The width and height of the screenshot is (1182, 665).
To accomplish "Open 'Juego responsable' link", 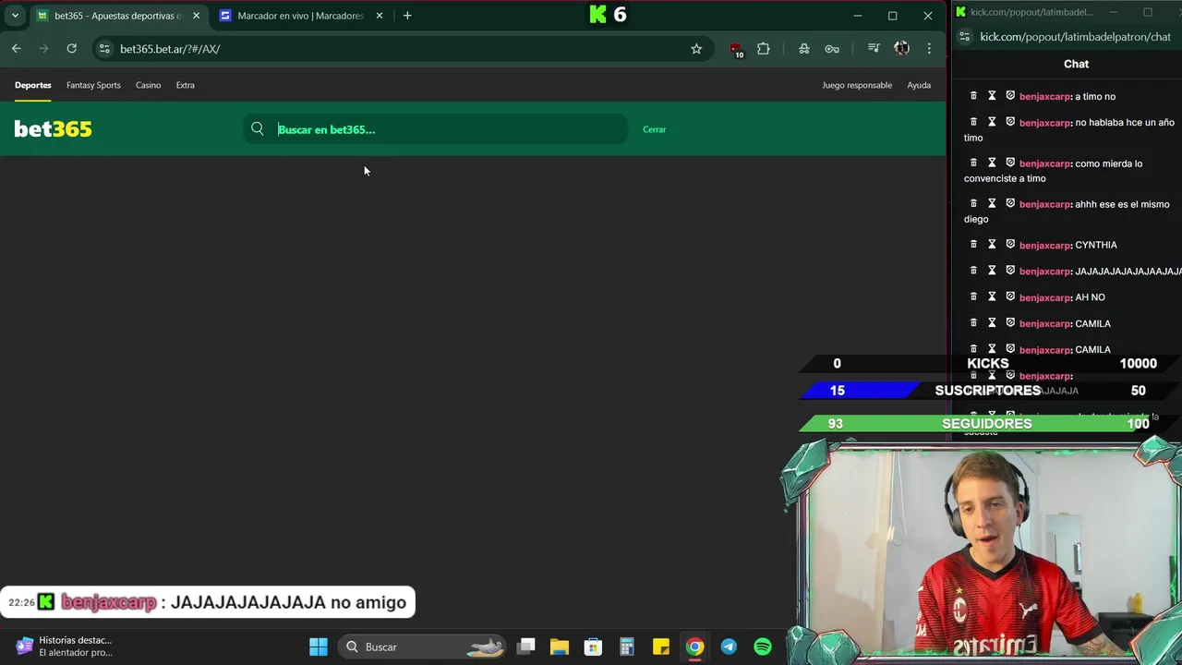I will (x=857, y=85).
